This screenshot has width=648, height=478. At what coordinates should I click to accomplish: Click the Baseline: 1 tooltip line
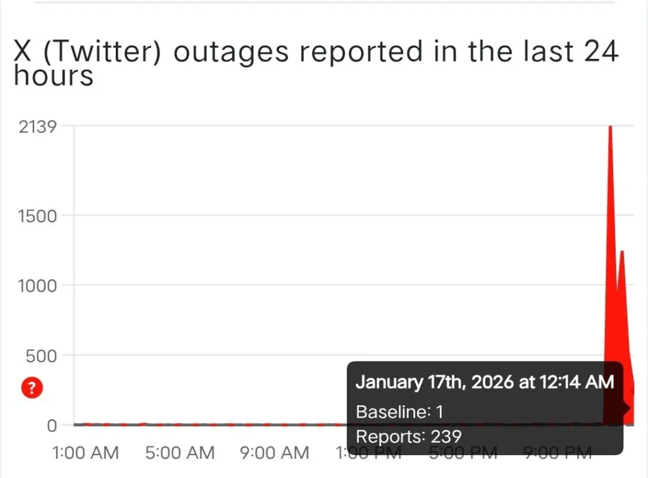click(399, 412)
